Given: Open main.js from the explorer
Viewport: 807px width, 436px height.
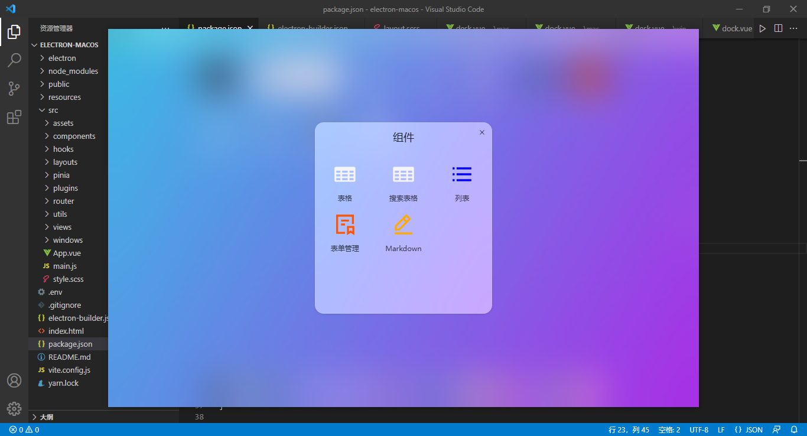Looking at the screenshot, I should pyautogui.click(x=65, y=266).
